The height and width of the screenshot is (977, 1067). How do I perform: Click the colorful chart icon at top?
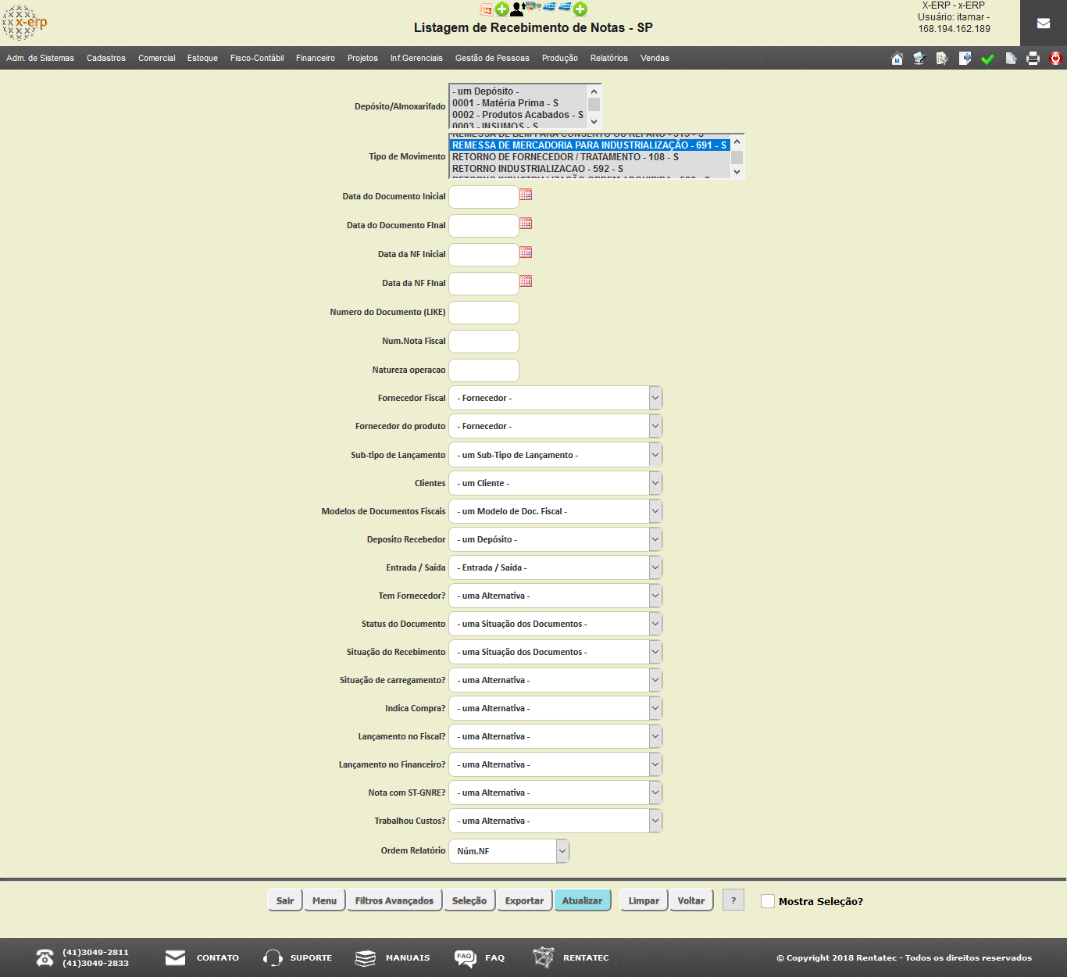[533, 7]
